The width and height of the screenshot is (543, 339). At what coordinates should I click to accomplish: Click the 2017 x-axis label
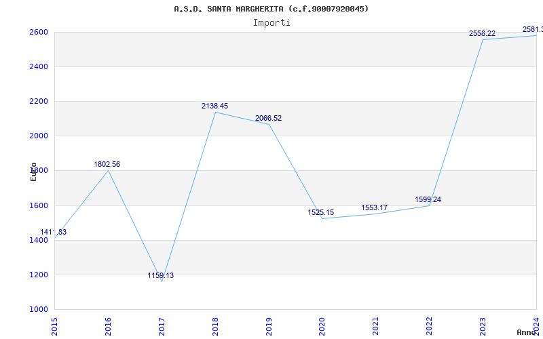tap(162, 327)
